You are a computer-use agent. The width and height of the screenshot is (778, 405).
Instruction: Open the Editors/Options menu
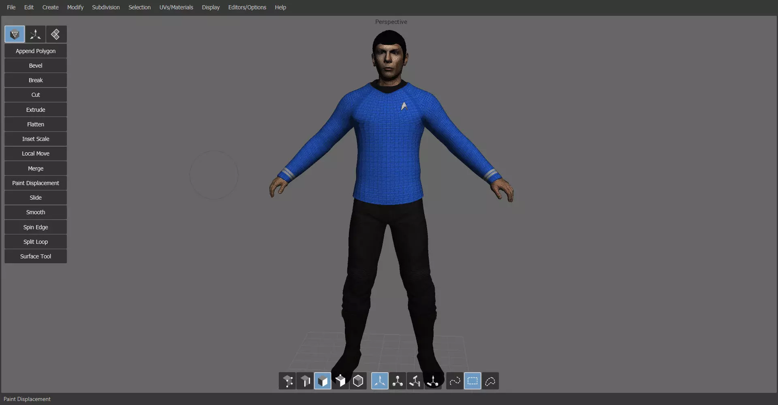pos(247,7)
